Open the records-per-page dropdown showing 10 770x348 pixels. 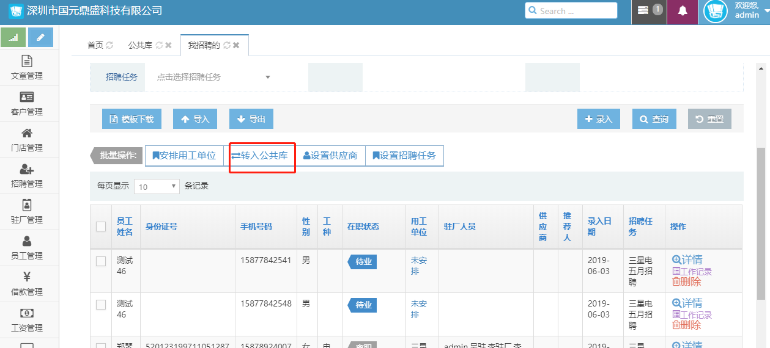(156, 186)
